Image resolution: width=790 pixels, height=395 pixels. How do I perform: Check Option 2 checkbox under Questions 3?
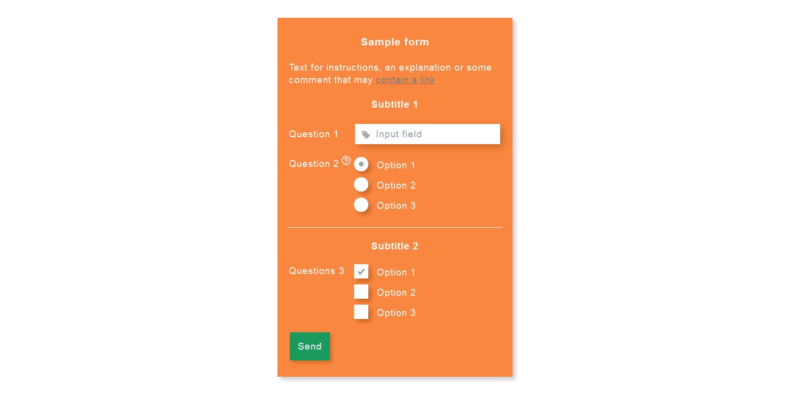361,291
